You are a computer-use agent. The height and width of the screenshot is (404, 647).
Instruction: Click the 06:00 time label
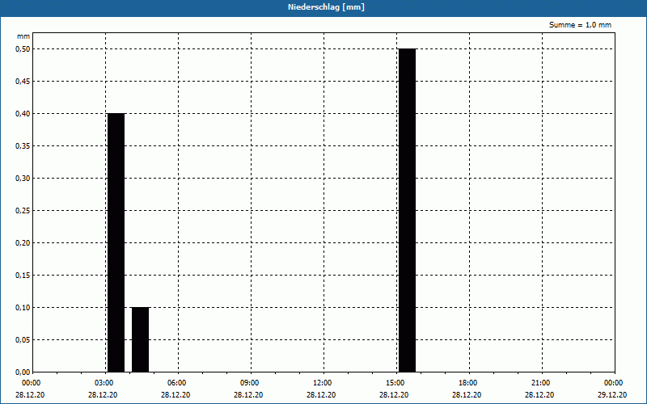coord(176,383)
